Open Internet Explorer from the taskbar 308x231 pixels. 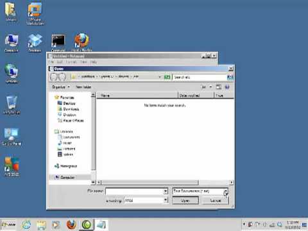click(26, 225)
